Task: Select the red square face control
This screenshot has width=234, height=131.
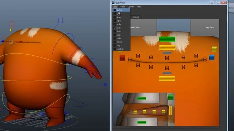Action: click(122, 58)
